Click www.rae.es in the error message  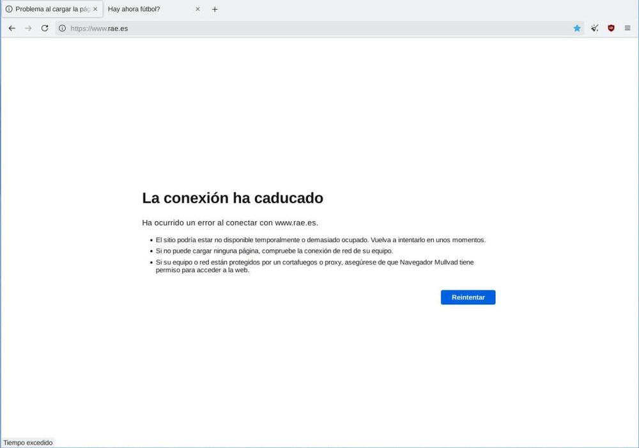click(x=295, y=222)
